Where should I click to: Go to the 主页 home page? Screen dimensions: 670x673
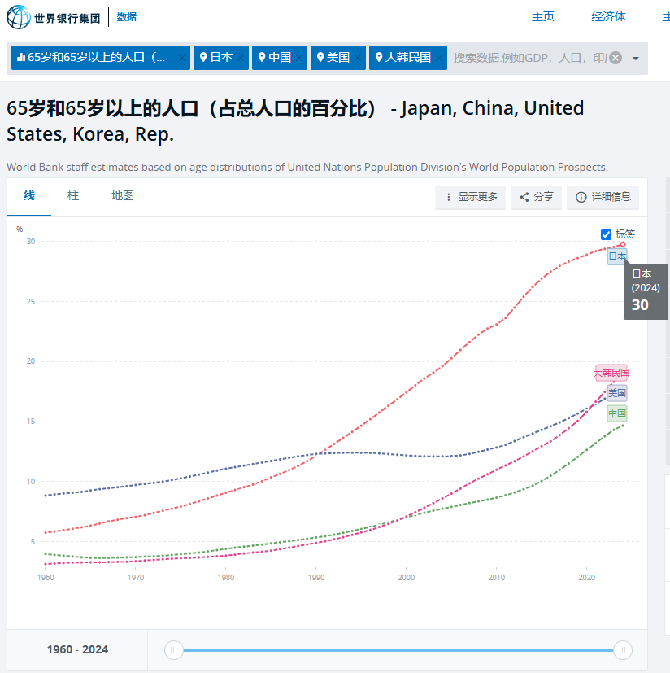(543, 16)
